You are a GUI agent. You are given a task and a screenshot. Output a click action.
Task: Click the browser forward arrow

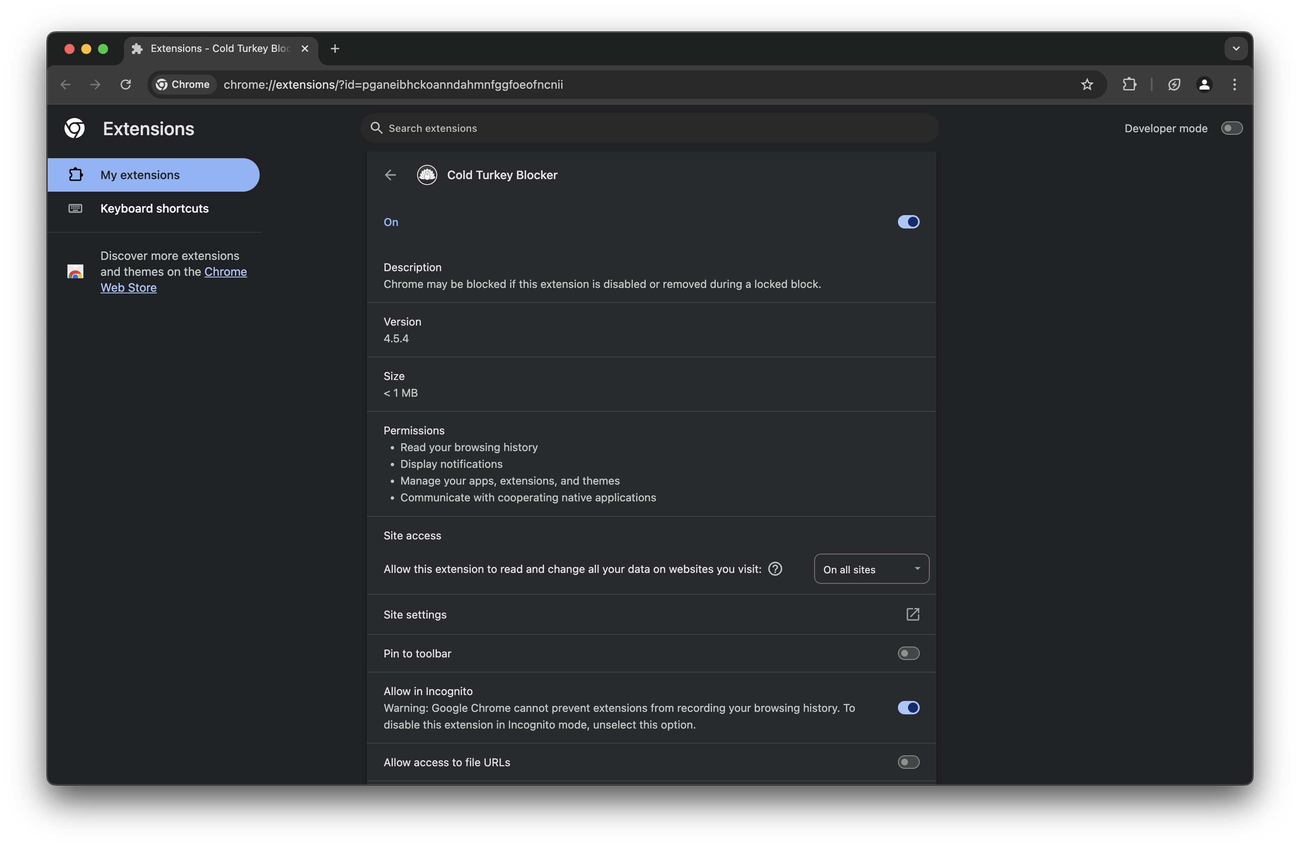point(95,85)
